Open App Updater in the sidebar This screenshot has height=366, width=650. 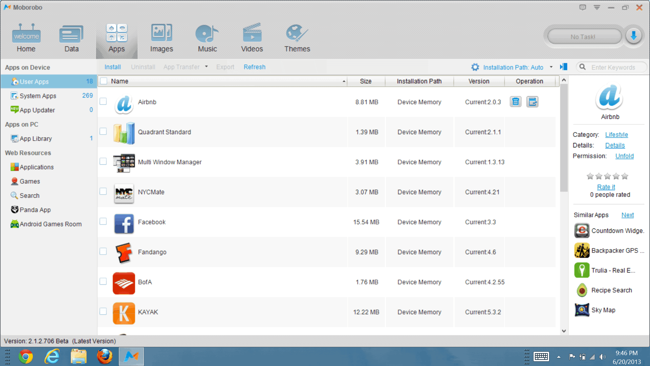pos(49,110)
